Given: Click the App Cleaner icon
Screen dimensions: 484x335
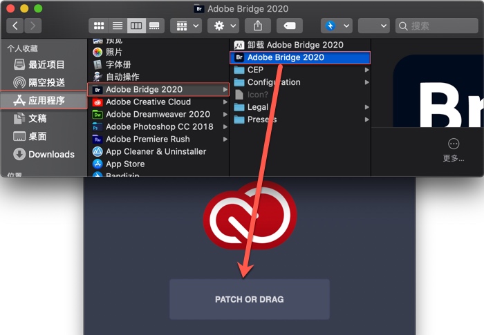Looking at the screenshot, I should coord(97,151).
